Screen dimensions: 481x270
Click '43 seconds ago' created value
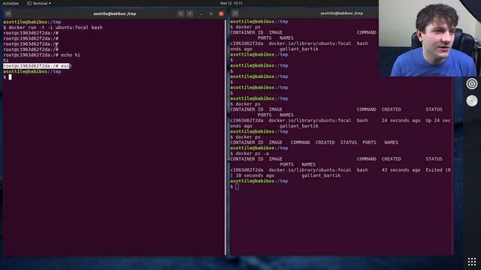click(401, 170)
